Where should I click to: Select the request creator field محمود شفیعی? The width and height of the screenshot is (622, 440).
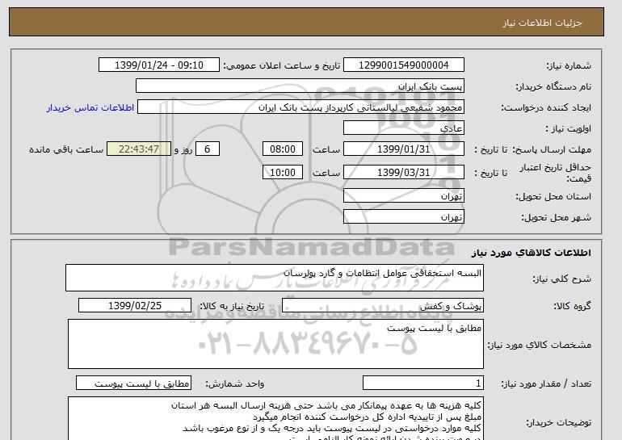(300, 107)
